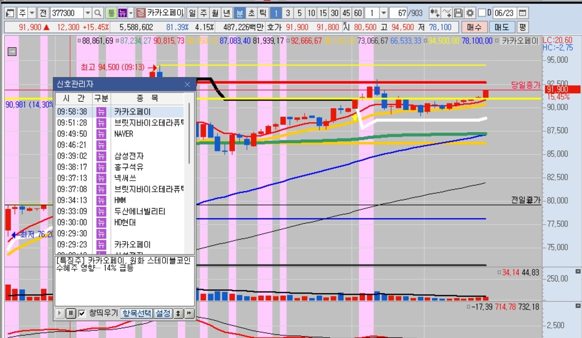The width and height of the screenshot is (582, 338).
Task: Click the settings gear icon in chart toolbar
Action: tap(470, 13)
